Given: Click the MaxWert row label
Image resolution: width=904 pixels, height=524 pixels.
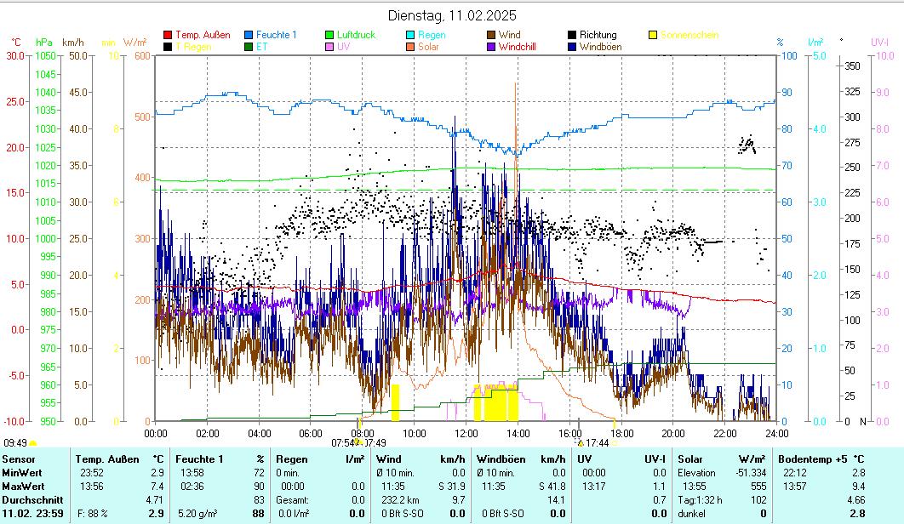Looking at the screenshot, I should (x=22, y=487).
